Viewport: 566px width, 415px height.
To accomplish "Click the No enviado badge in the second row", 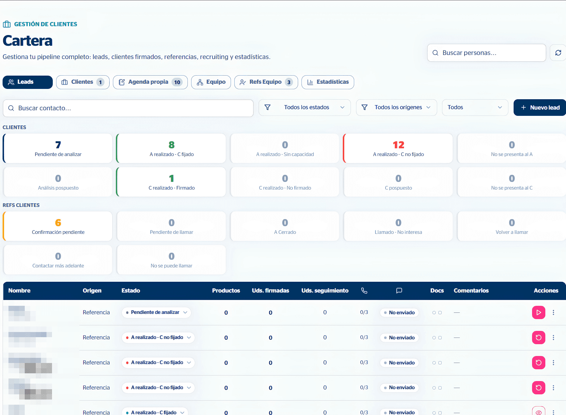I will (399, 338).
